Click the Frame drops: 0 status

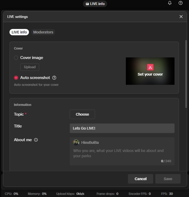pyautogui.click(x=107, y=194)
